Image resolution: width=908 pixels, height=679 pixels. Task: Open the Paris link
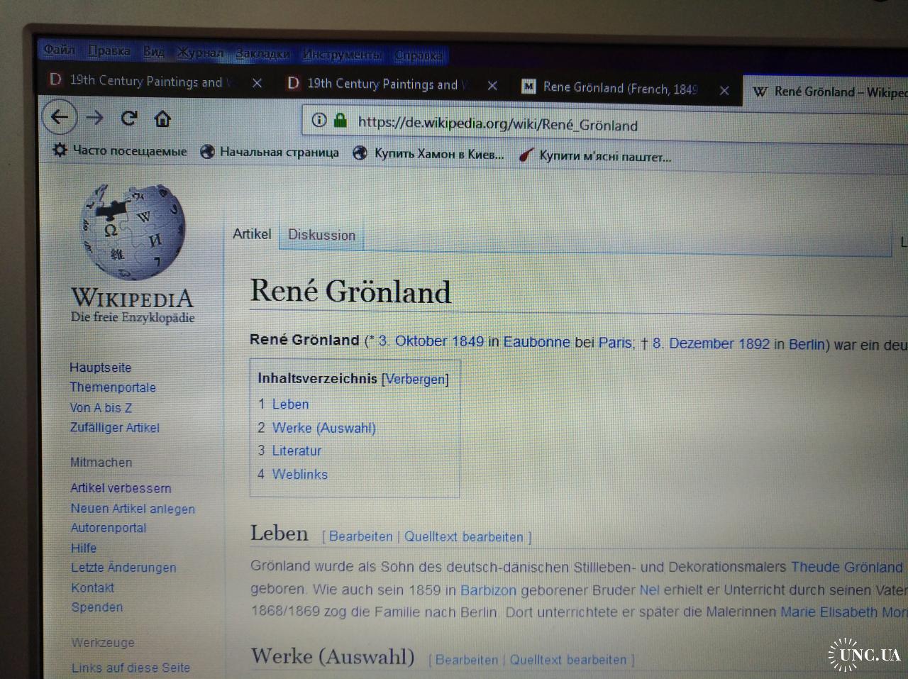(x=615, y=343)
